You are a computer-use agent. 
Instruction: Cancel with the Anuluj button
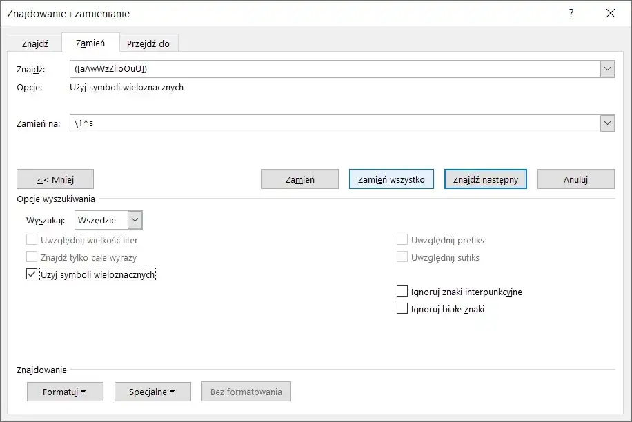pyautogui.click(x=575, y=179)
